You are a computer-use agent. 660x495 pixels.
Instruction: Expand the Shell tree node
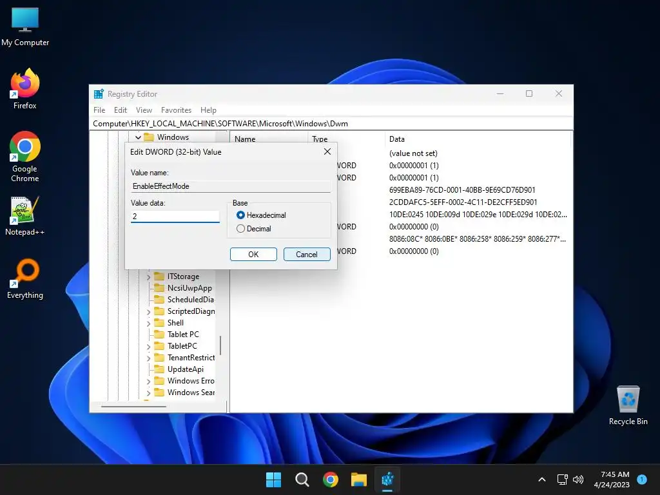point(148,324)
